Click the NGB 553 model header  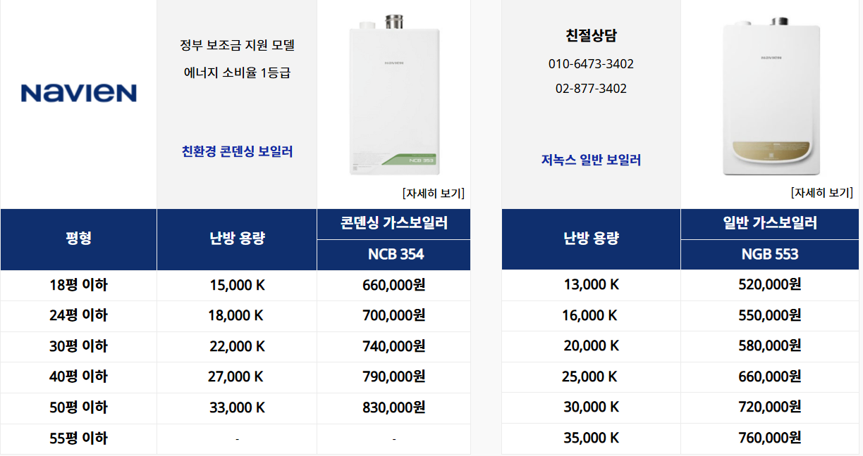770,255
